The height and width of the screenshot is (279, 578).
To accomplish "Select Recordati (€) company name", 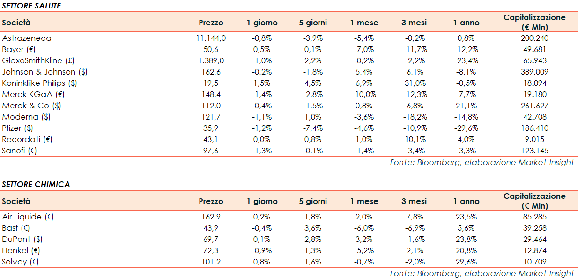I will coord(27,140).
